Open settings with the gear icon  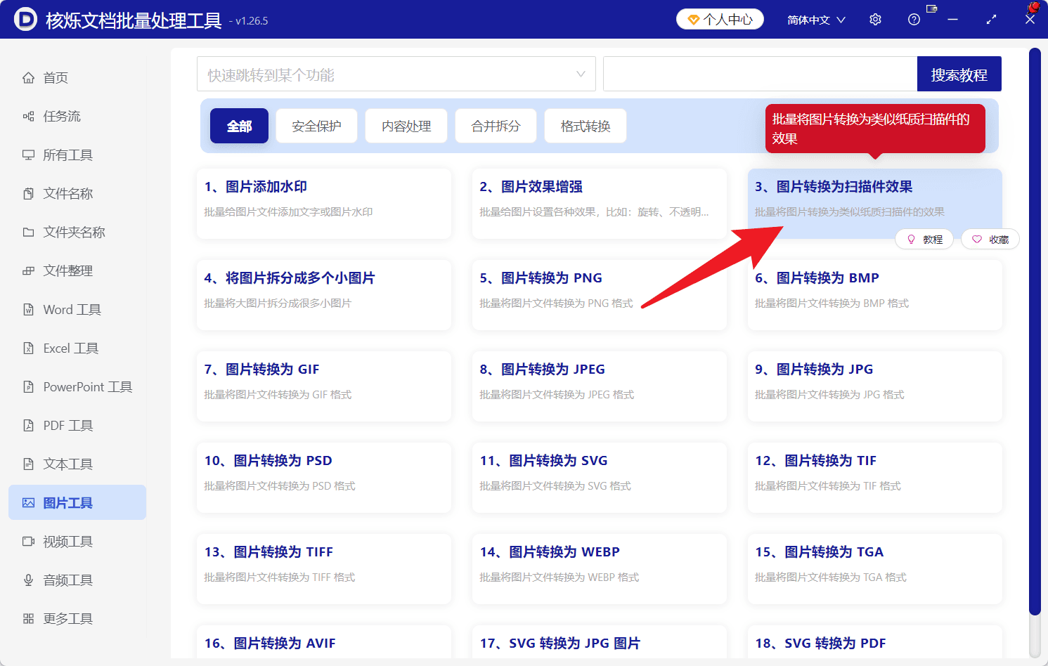coord(875,20)
